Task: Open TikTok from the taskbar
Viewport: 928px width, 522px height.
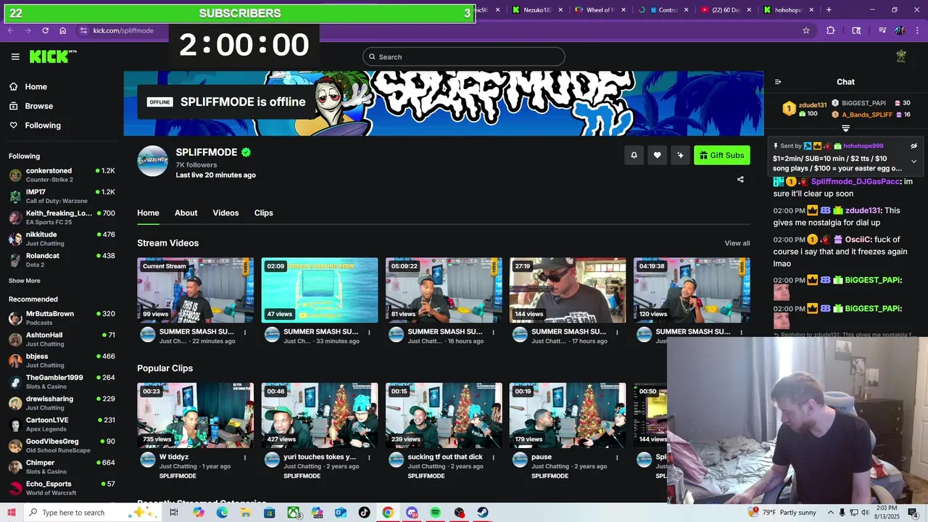Action: coord(364,513)
